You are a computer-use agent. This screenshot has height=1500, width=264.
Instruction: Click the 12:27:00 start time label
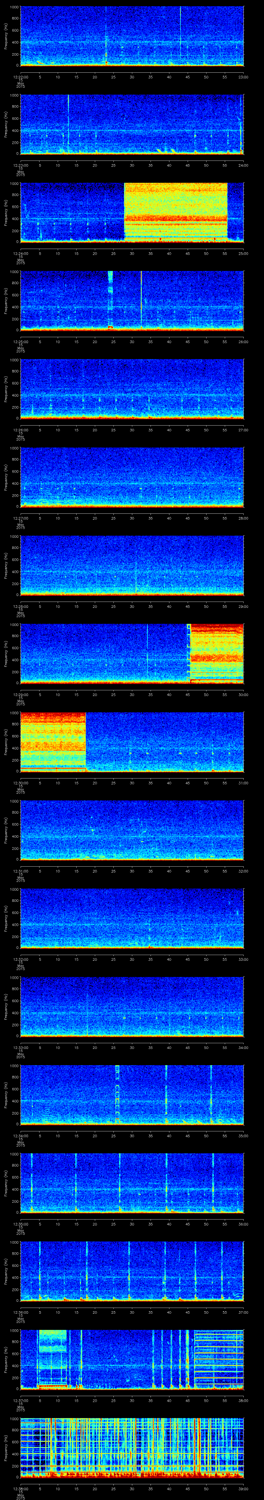[x=21, y=518]
